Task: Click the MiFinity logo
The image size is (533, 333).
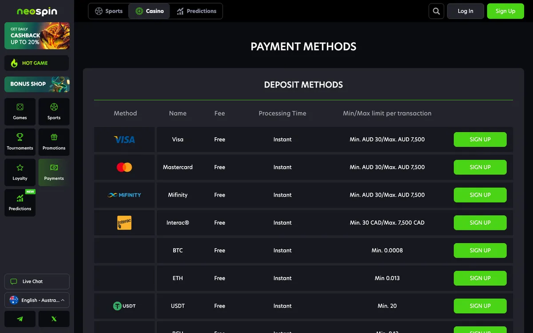Action: tap(124, 195)
